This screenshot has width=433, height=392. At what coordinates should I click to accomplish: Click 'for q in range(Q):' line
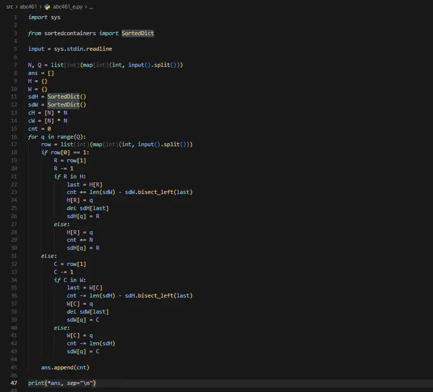click(x=57, y=137)
